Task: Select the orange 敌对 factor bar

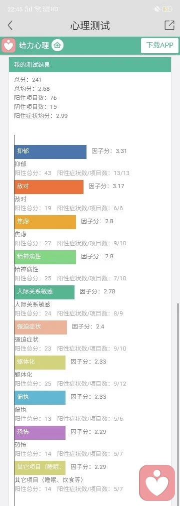Action: (49, 187)
